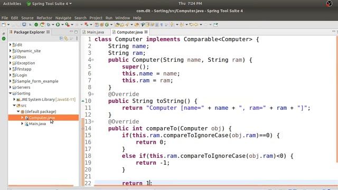338x190 pixels.
Task: Click the Open Perspective icon
Action: 215,25
